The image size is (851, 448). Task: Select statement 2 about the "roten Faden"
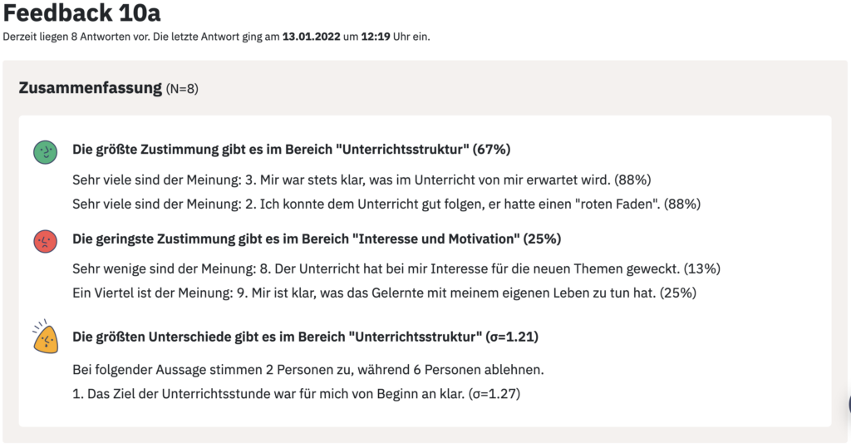pos(386,204)
